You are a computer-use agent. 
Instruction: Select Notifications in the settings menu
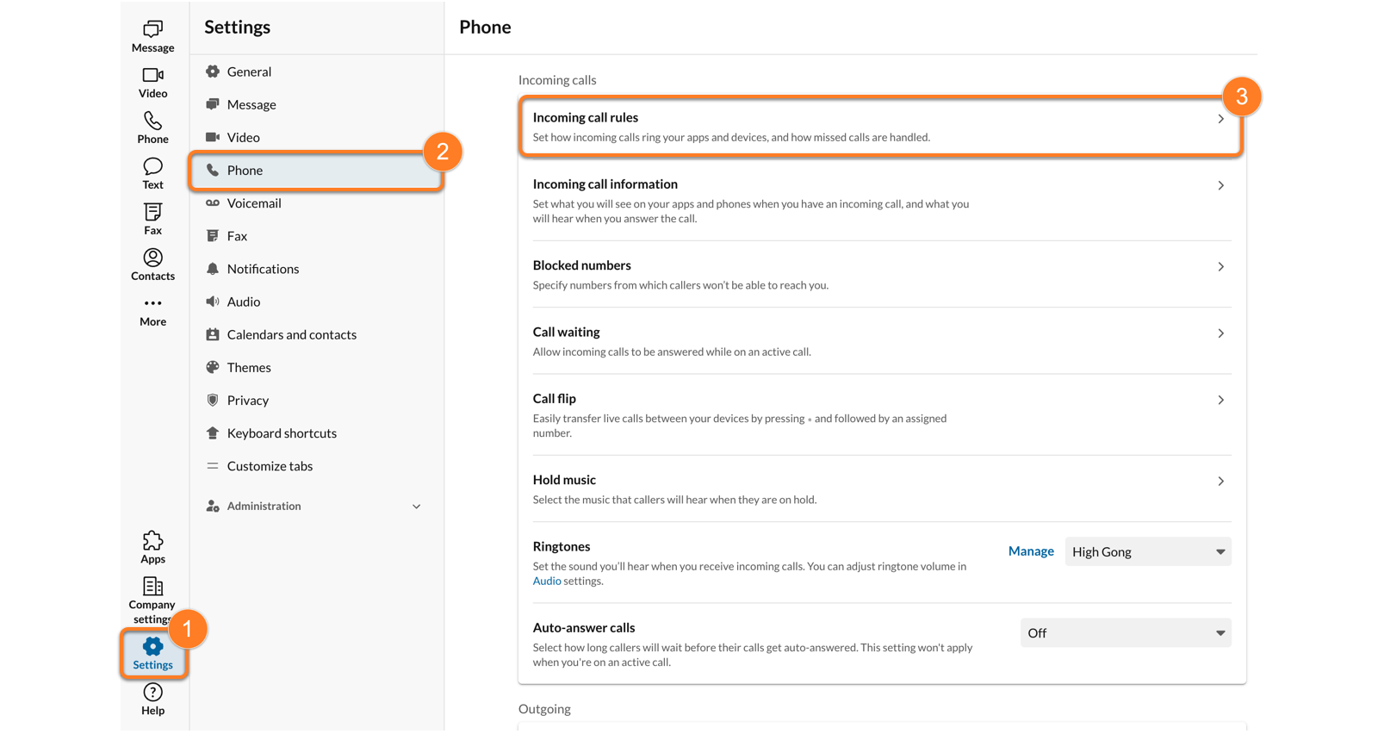[x=263, y=269]
